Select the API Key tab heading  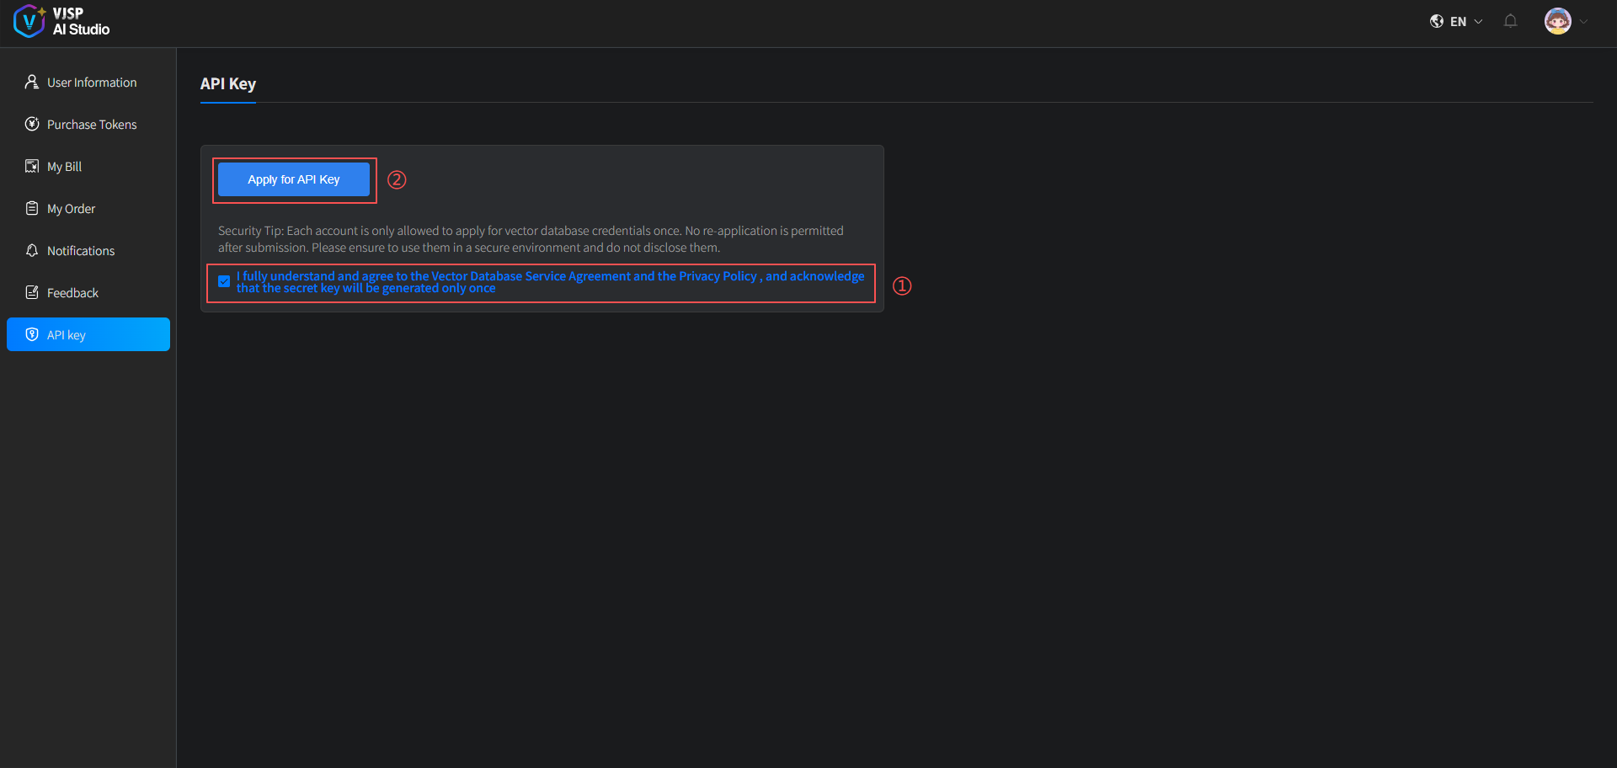(x=228, y=84)
